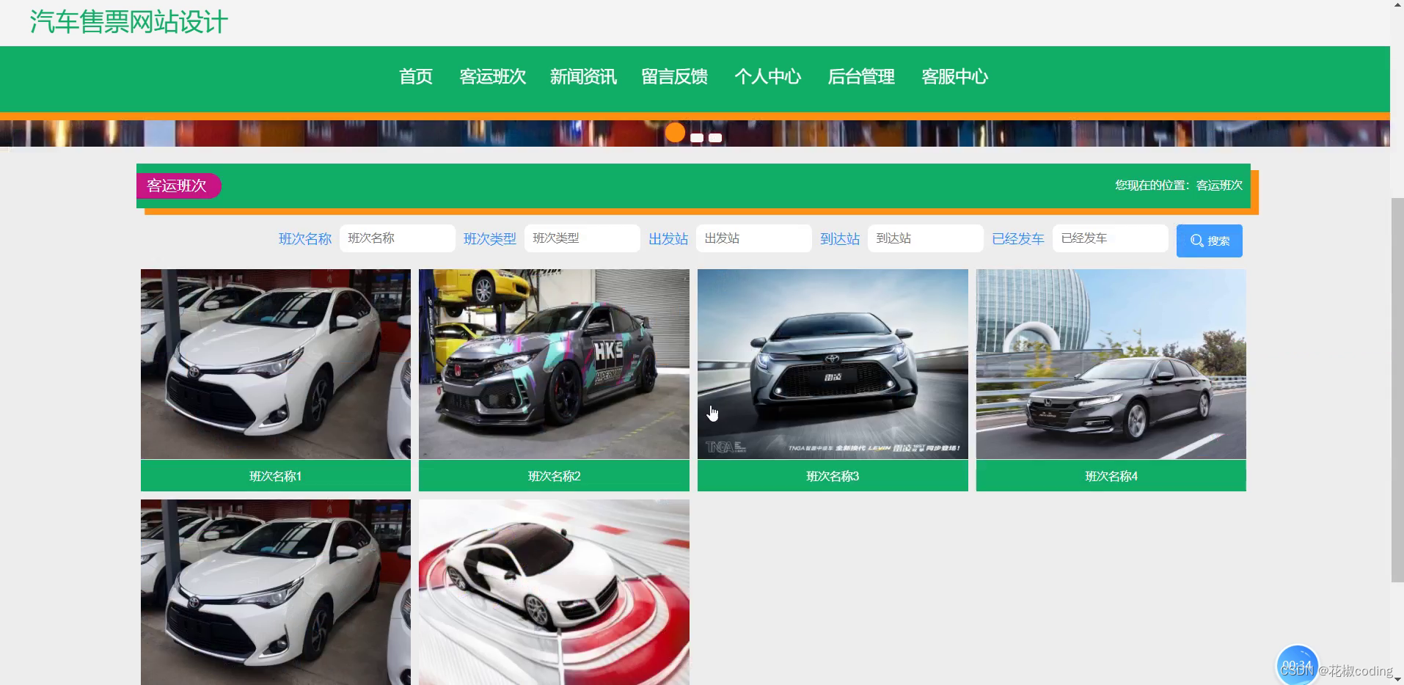Focus the 已经发车 input field
Screen dimensions: 1404x685
1110,238
